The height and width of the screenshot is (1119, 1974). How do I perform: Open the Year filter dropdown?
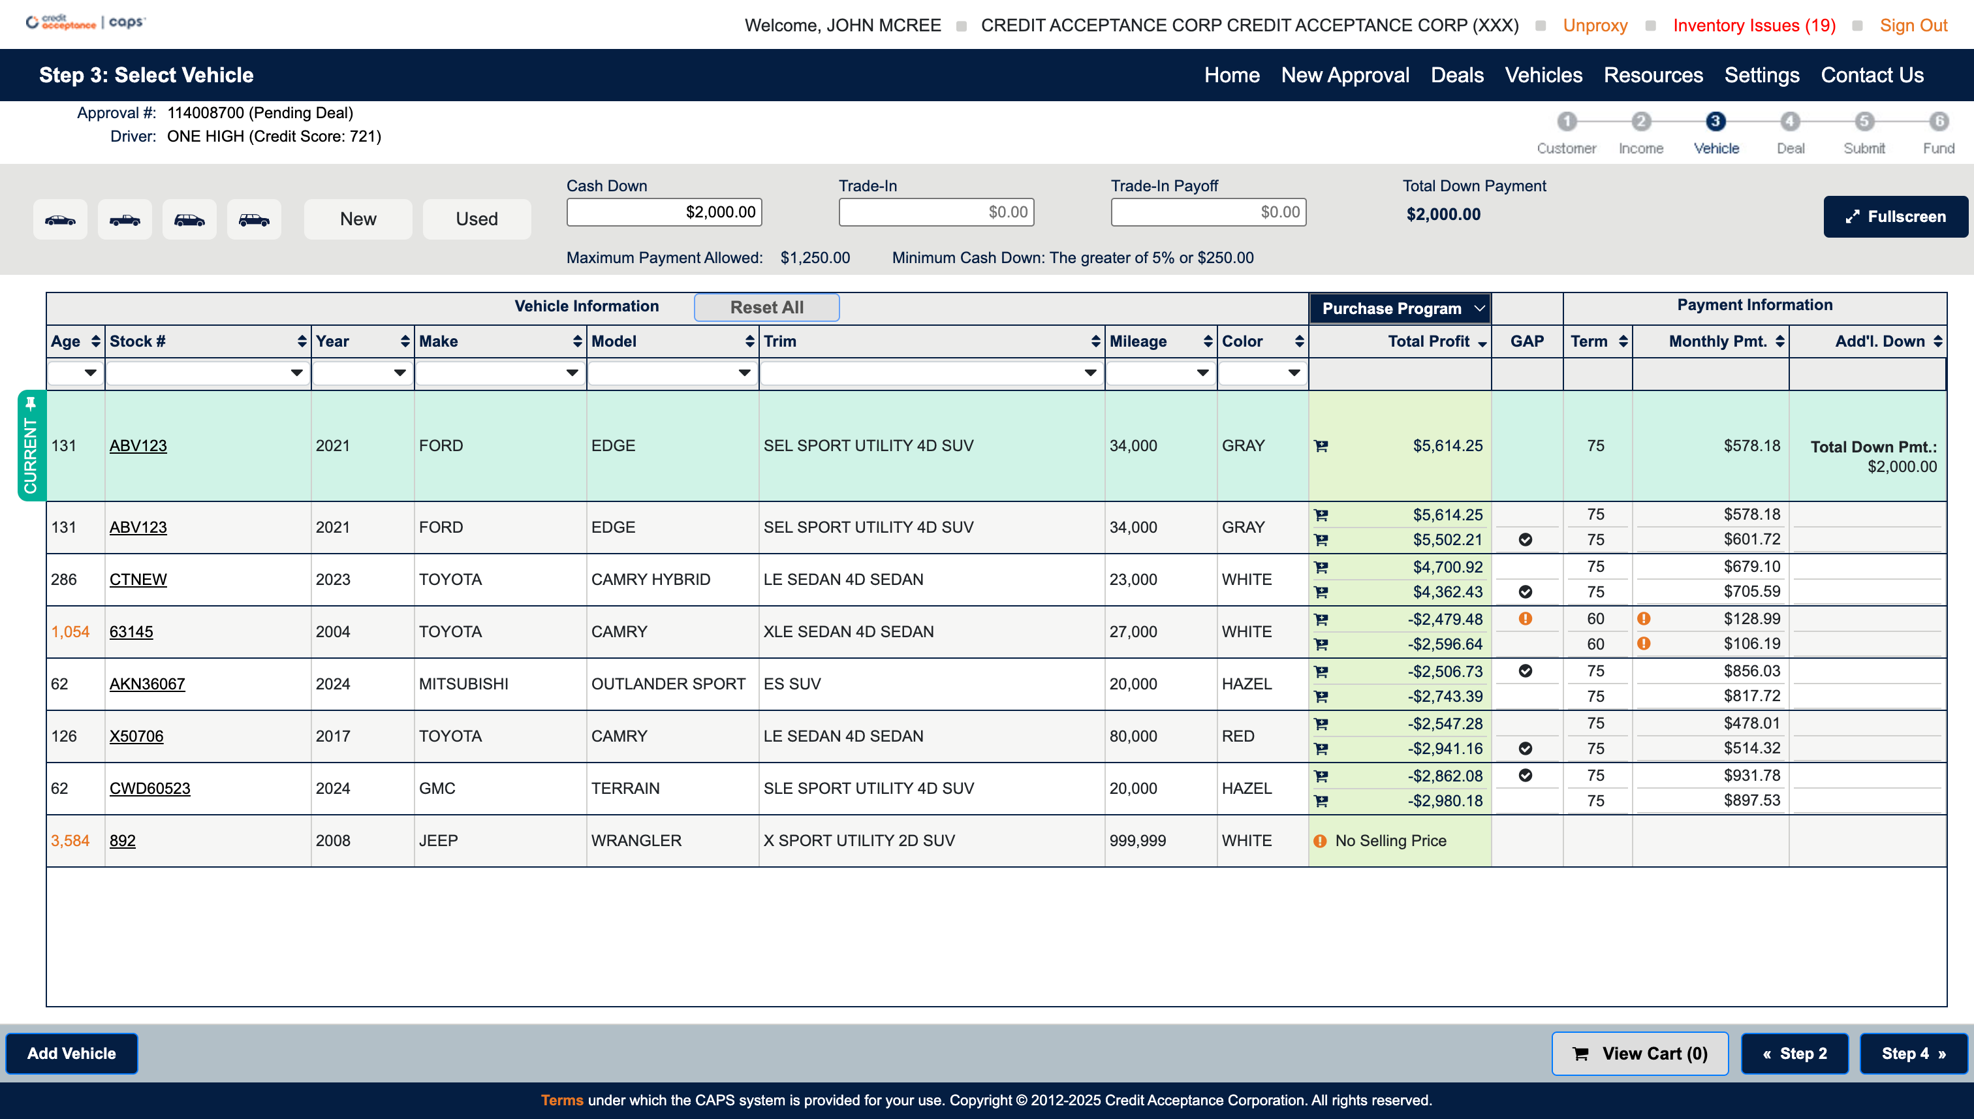pos(362,373)
